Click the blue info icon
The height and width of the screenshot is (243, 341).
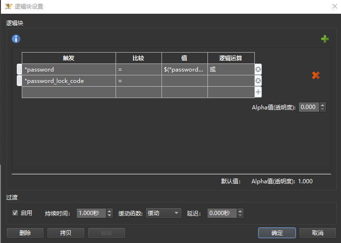16,39
